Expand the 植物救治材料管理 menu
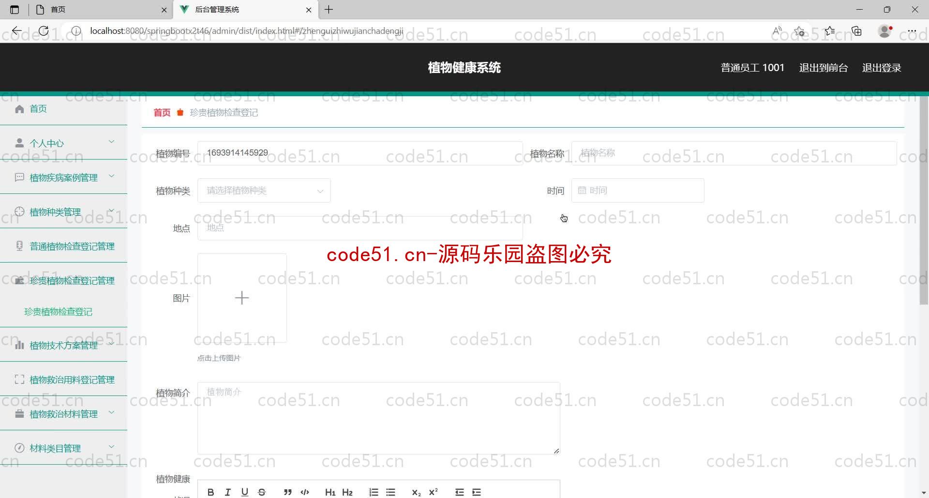Image resolution: width=929 pixels, height=498 pixels. click(63, 413)
